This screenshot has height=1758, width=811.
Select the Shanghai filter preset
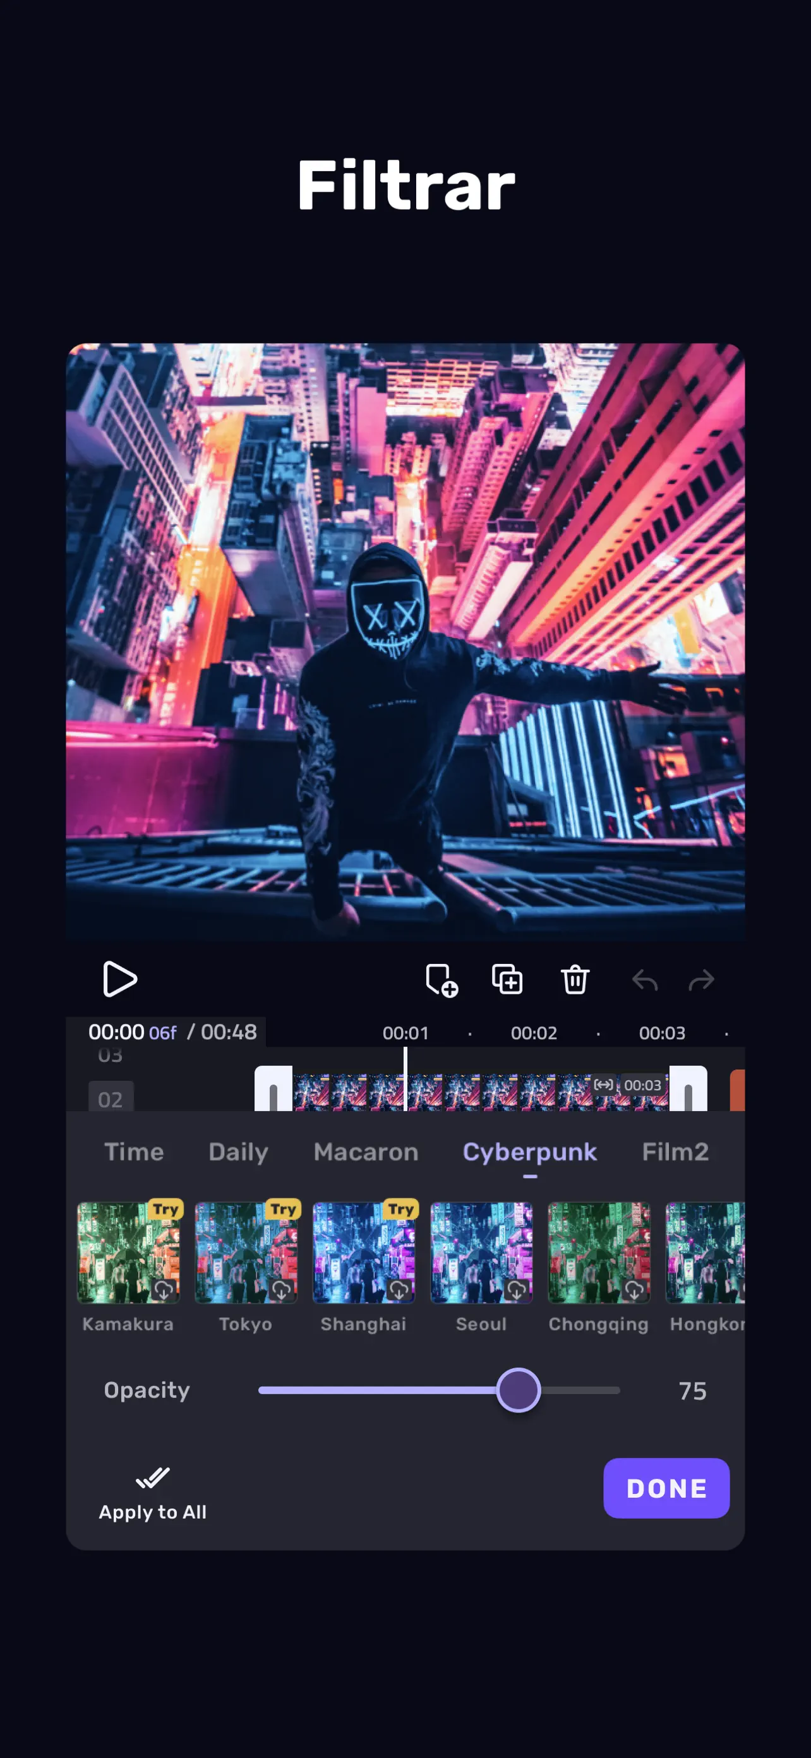364,1252
